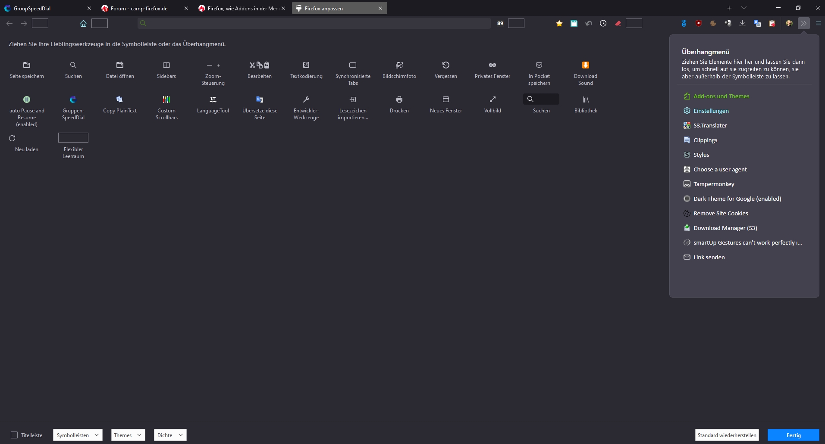Select Tampermonkey in the Überhangmenü
This screenshot has height=444, width=825.
click(x=713, y=184)
